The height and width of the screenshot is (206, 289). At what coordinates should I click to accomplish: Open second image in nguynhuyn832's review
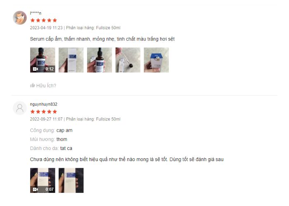click(x=71, y=180)
